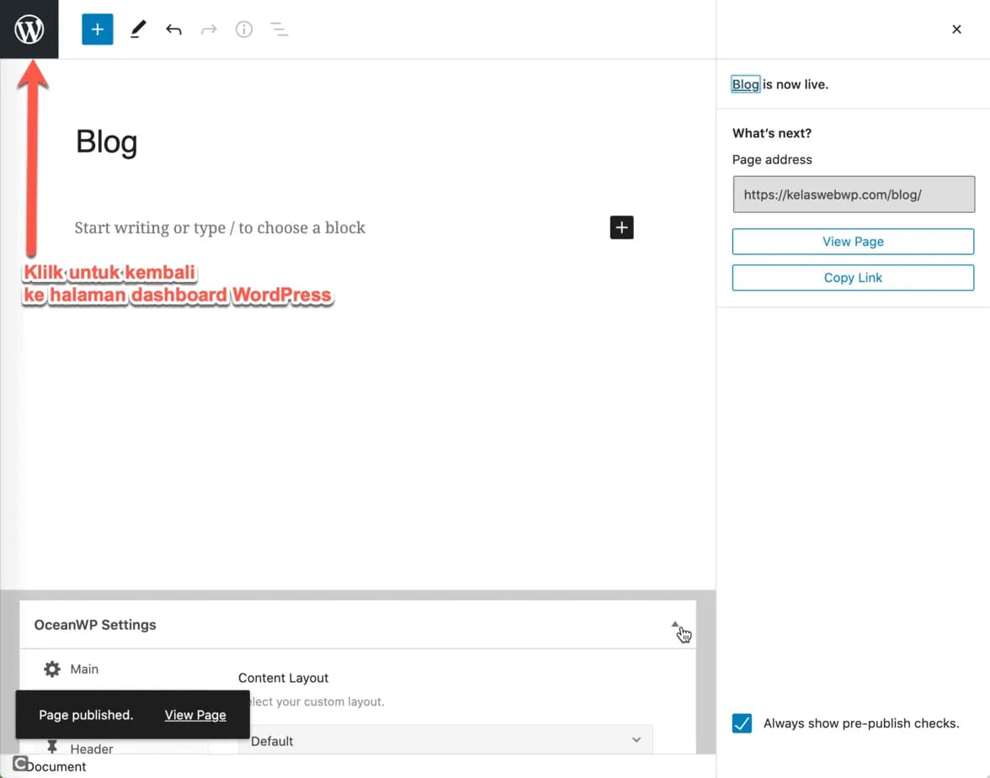Click the Undo arrow icon

(x=173, y=29)
